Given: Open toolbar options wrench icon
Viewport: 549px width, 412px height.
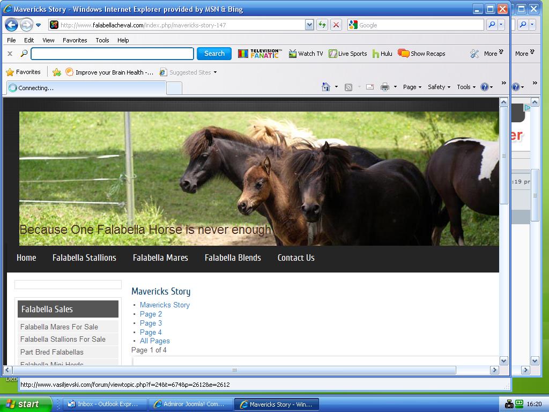Looking at the screenshot, I should click(474, 54).
